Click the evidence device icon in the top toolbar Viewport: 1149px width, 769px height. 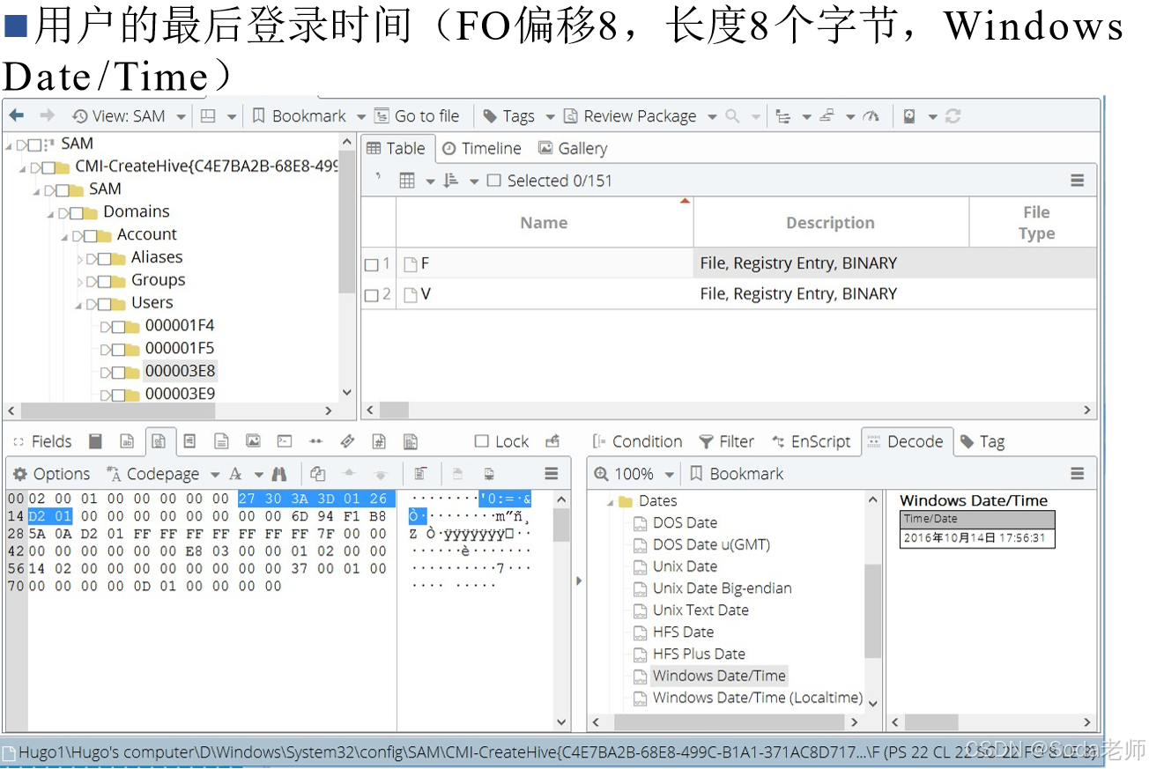tap(909, 116)
